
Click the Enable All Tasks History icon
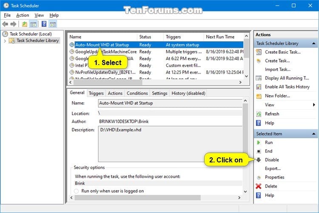click(x=259, y=87)
